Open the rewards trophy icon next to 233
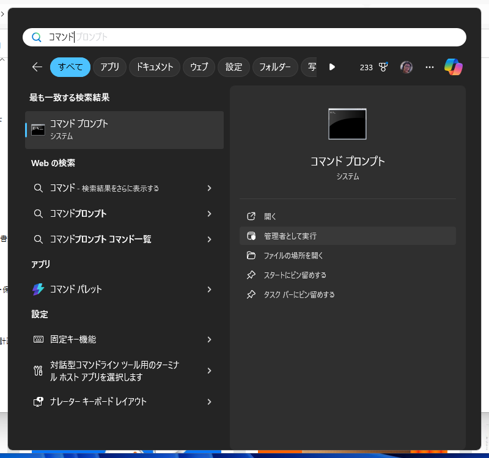489x458 pixels. click(383, 67)
